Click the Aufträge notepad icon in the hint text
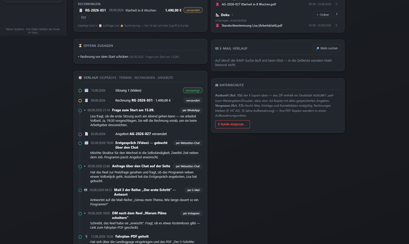Viewport: 409px width, 244px height. click(x=100, y=26)
